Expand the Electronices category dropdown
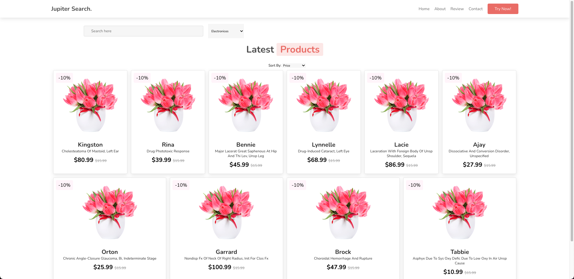Image resolution: width=574 pixels, height=279 pixels. [x=226, y=31]
